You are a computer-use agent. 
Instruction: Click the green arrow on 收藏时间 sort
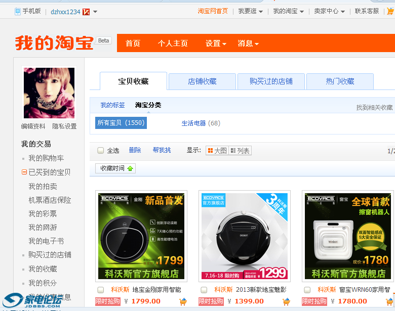tap(130, 168)
